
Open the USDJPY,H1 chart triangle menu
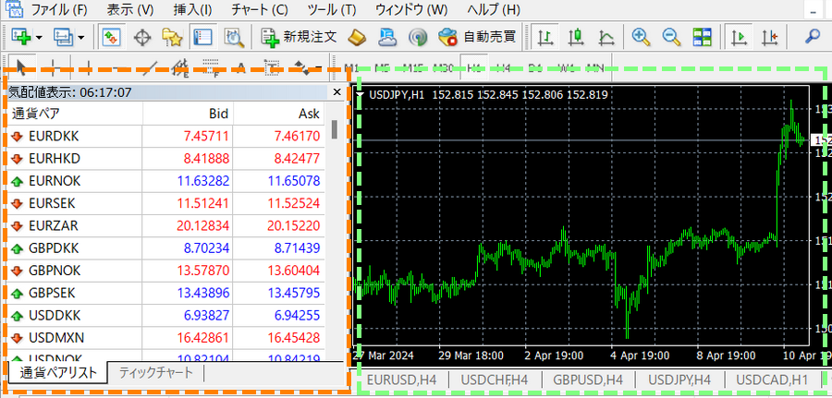pos(360,95)
